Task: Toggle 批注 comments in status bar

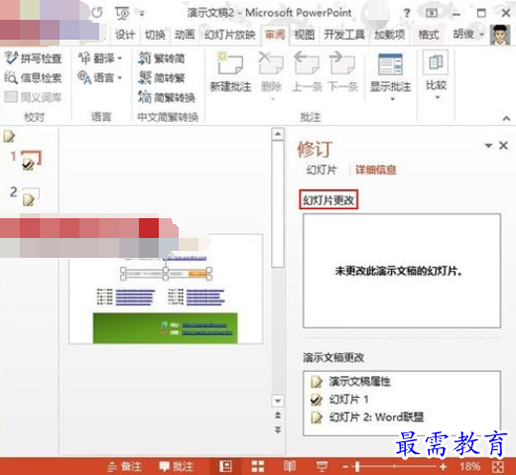Action: [x=177, y=466]
